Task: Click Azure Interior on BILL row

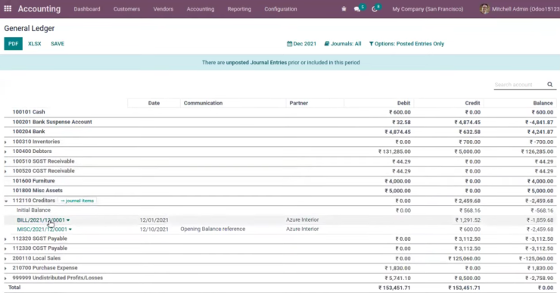Action: (303, 220)
